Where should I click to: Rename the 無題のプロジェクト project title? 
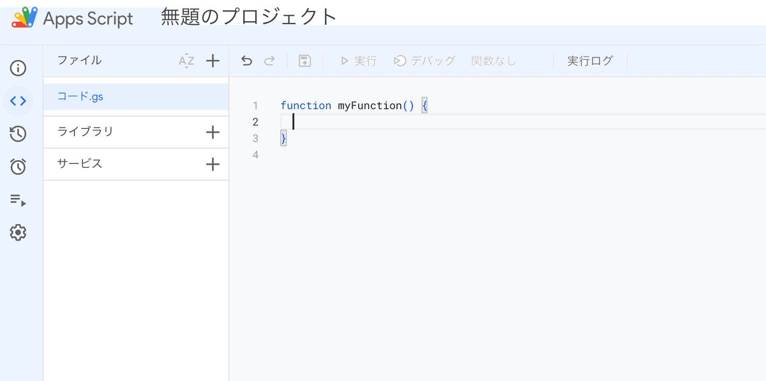[248, 17]
